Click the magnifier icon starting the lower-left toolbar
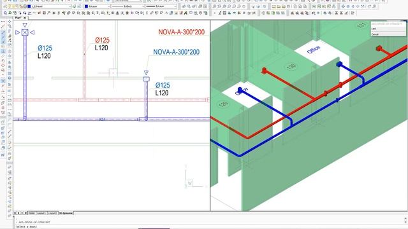The image size is (408, 229). tap(5, 13)
